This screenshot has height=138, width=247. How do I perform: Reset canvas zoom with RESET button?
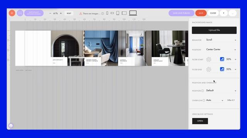tap(69, 13)
